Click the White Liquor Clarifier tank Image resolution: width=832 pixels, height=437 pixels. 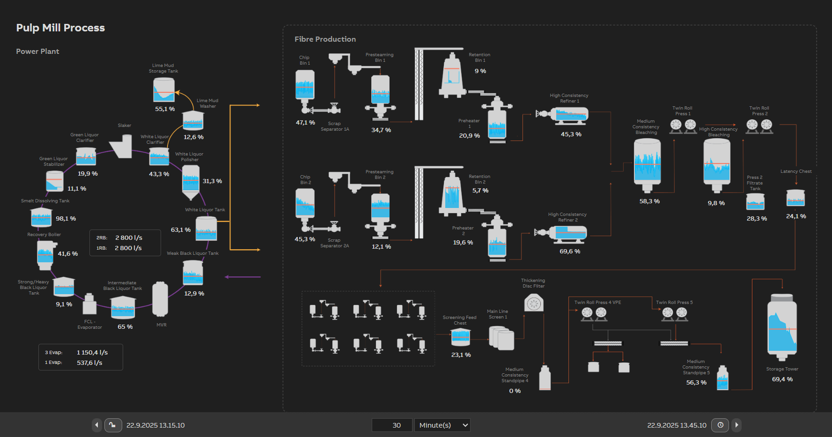pos(159,156)
